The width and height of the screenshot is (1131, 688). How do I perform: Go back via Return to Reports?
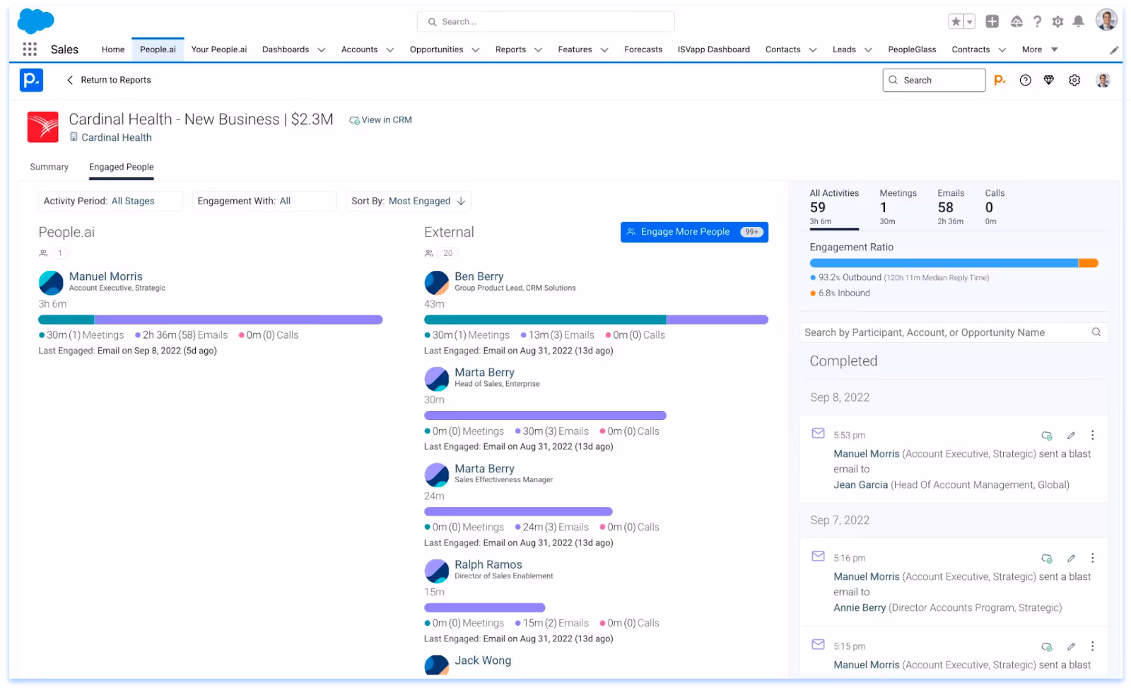point(109,80)
